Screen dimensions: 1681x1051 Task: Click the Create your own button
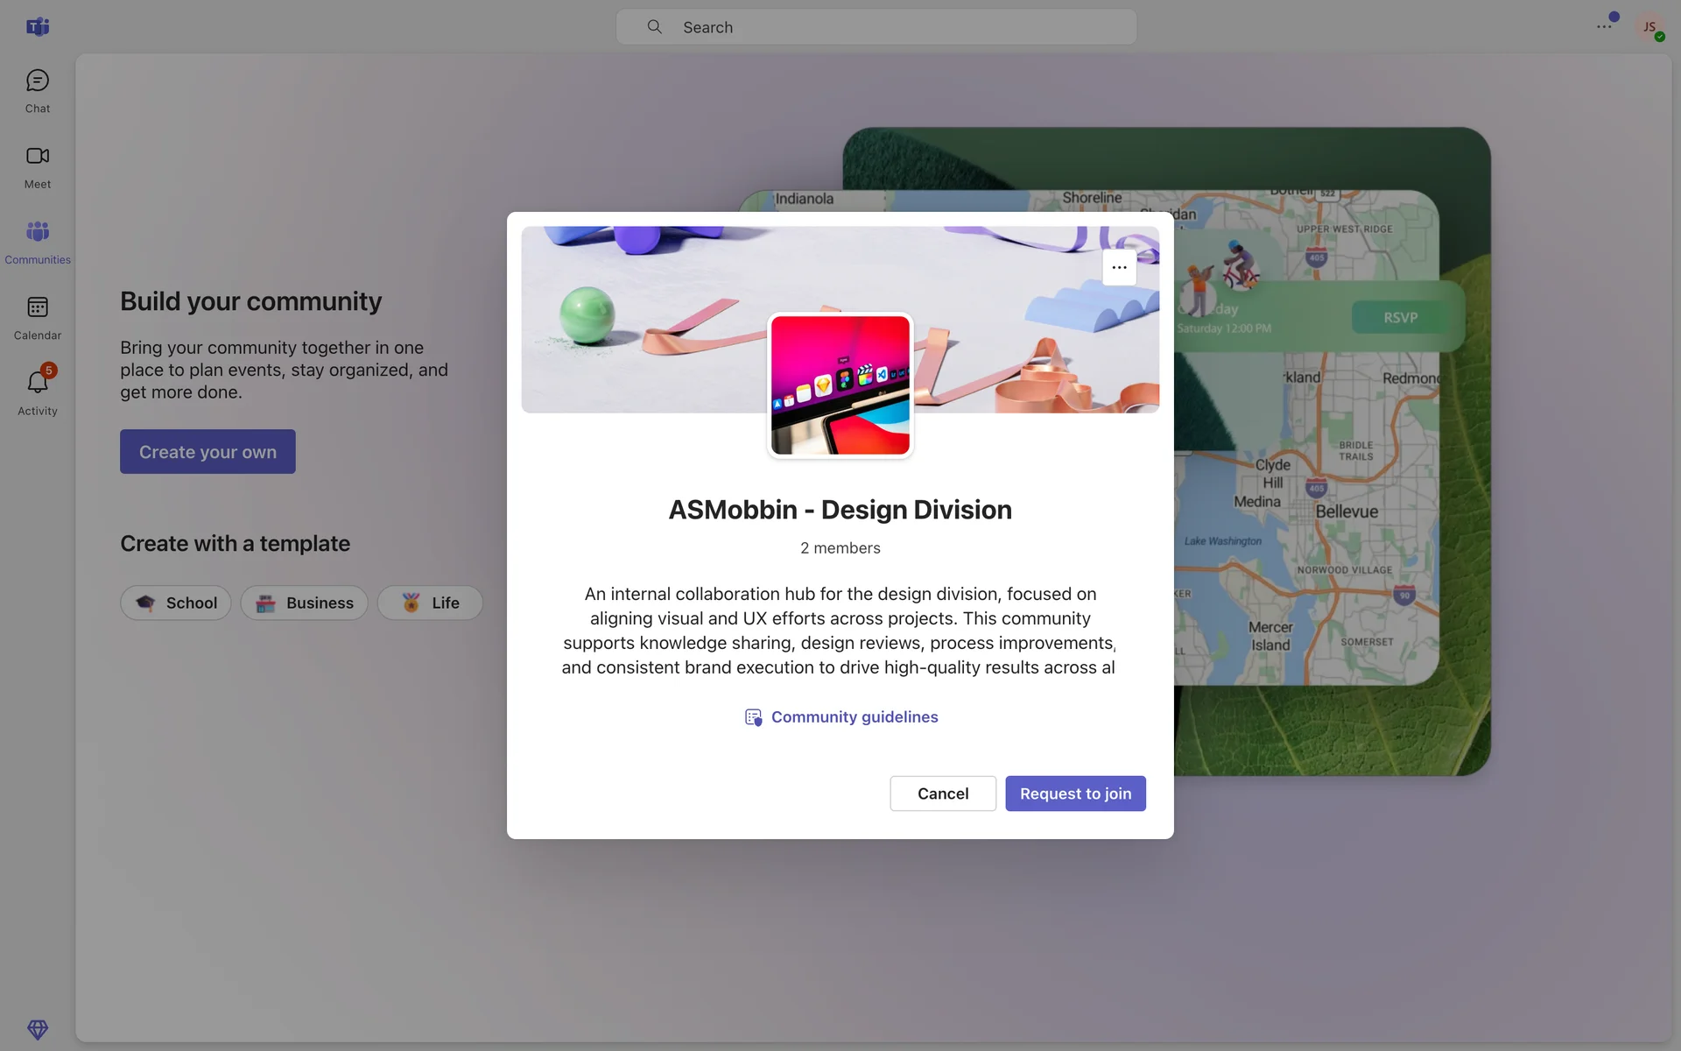pos(207,452)
